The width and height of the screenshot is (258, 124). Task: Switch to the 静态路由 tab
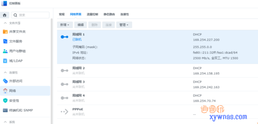pyautogui.click(x=109, y=15)
